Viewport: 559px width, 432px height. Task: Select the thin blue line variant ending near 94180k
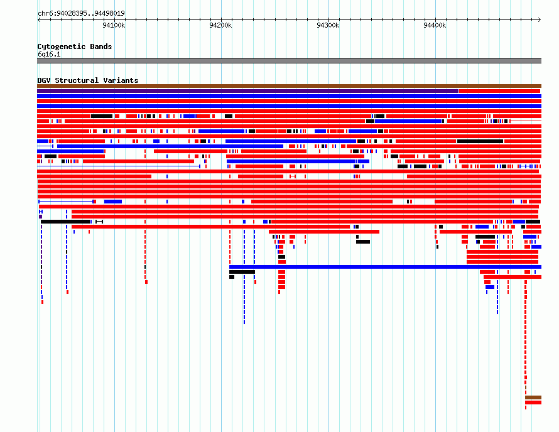(x=119, y=166)
